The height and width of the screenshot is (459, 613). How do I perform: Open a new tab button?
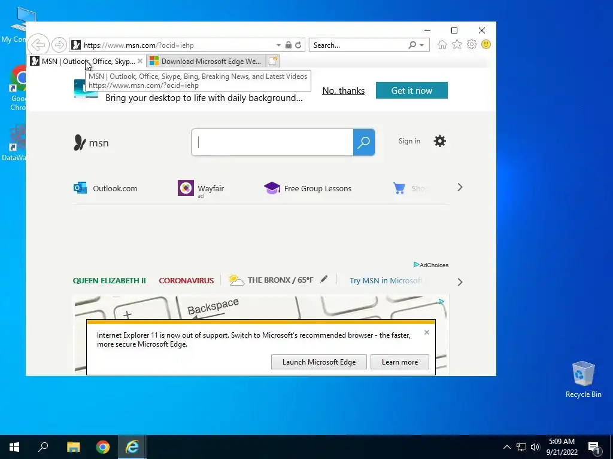click(x=273, y=61)
